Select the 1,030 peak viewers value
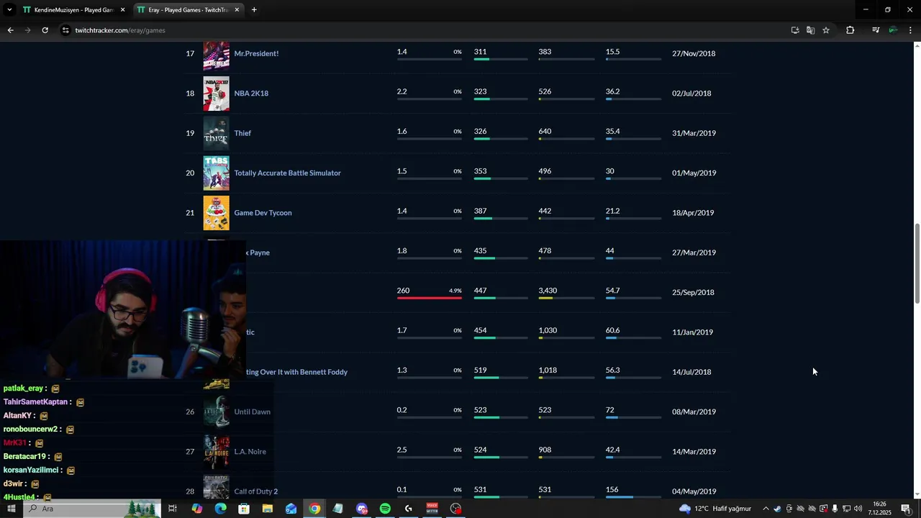The width and height of the screenshot is (921, 518). [x=548, y=330]
